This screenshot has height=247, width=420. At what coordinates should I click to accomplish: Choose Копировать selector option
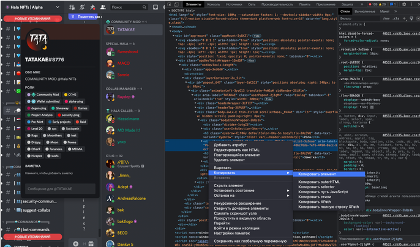(x=317, y=187)
